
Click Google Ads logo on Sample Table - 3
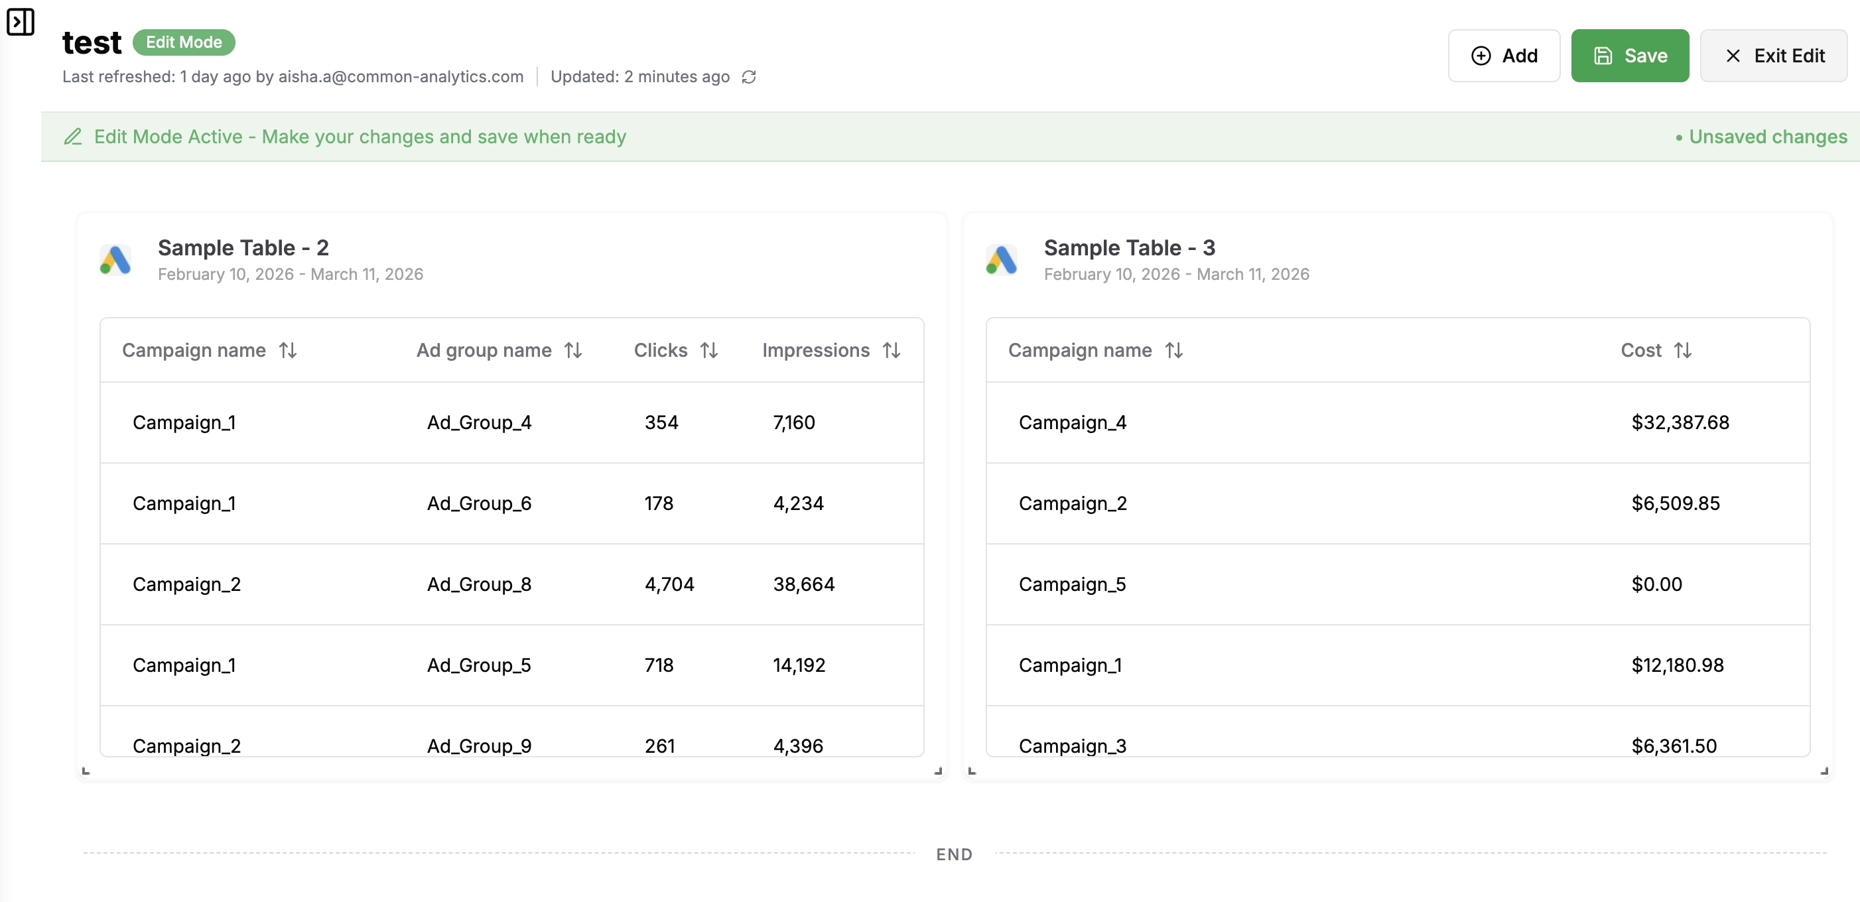click(1002, 260)
